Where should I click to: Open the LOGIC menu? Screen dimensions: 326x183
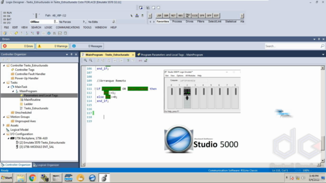click(48, 27)
